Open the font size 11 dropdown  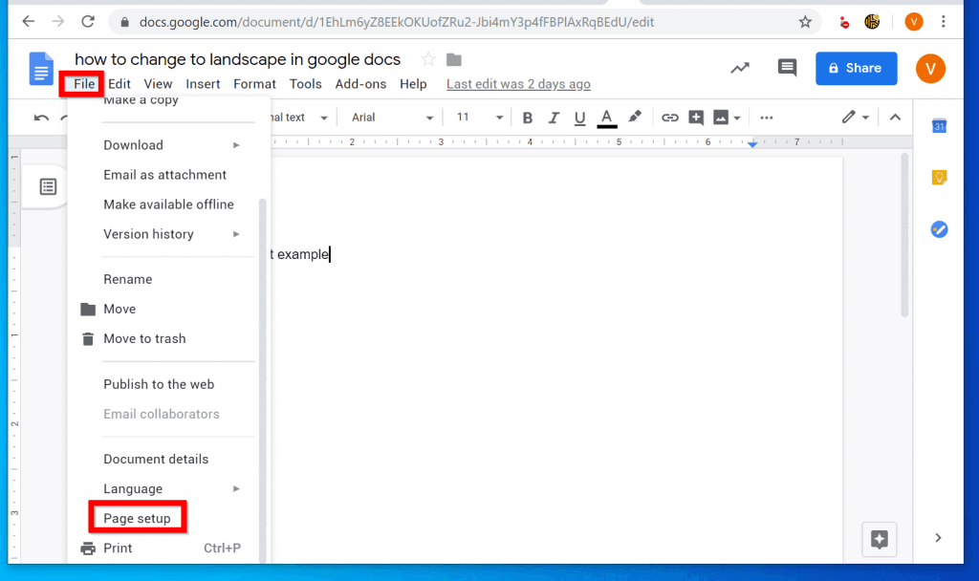click(x=479, y=118)
